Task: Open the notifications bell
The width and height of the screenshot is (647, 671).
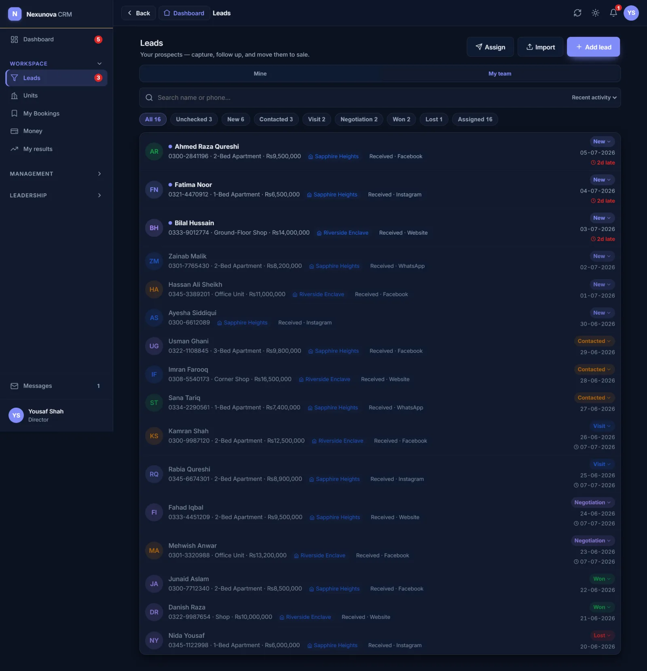Action: 613,13
